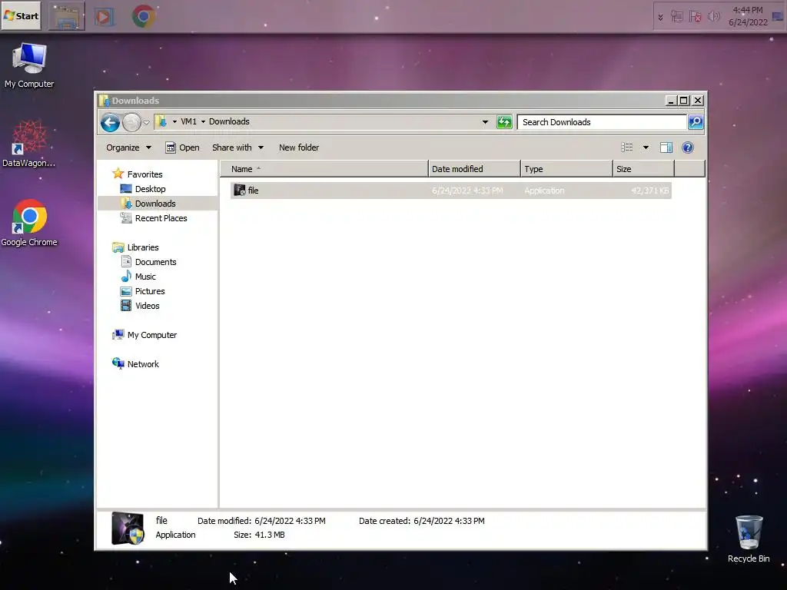Image resolution: width=787 pixels, height=590 pixels.
Task: Open the Music library
Action: click(145, 277)
